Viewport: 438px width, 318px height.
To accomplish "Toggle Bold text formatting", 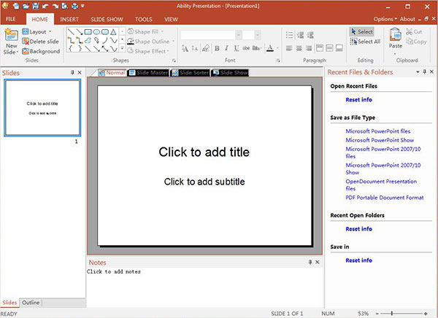I will [217, 48].
